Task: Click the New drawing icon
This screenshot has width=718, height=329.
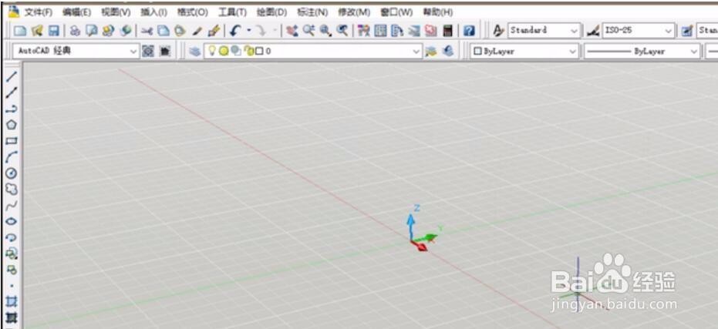Action: [19, 31]
